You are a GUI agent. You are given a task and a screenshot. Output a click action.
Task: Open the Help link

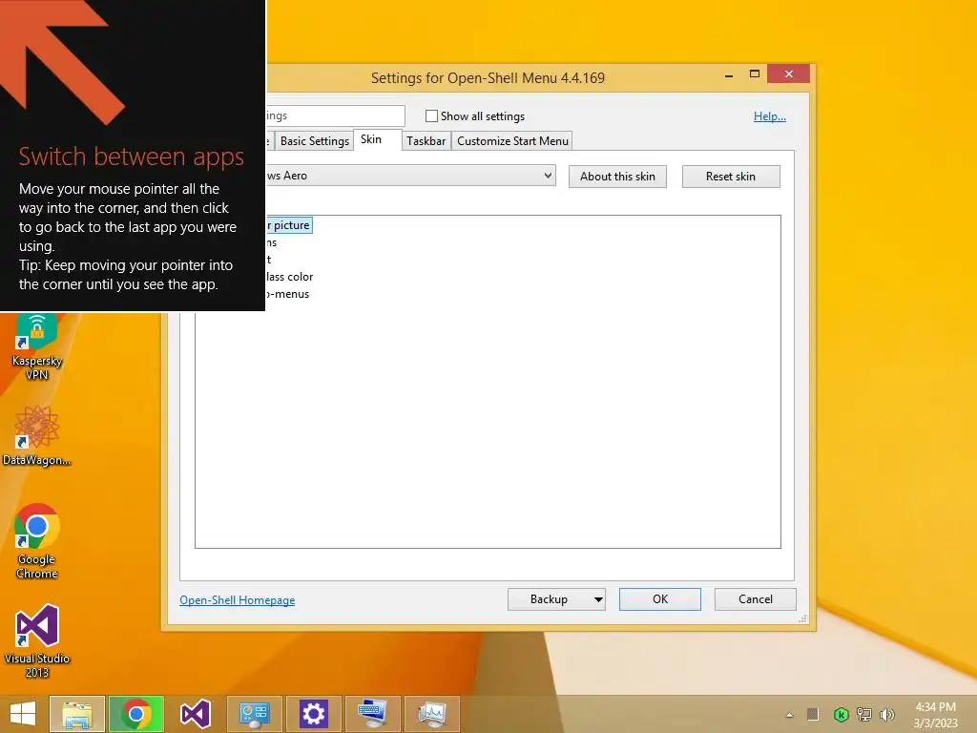pyautogui.click(x=770, y=115)
